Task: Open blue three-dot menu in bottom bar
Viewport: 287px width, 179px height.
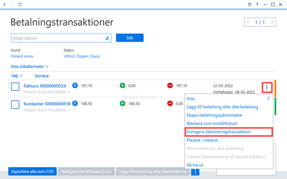Action: [x=195, y=172]
